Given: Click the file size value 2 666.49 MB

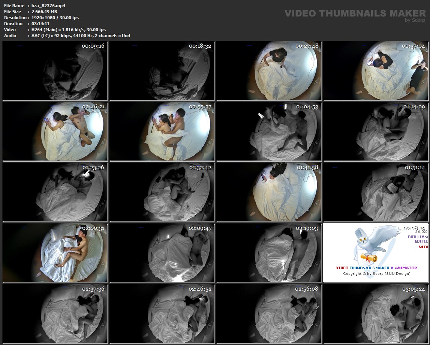Looking at the screenshot, I should [x=44, y=12].
